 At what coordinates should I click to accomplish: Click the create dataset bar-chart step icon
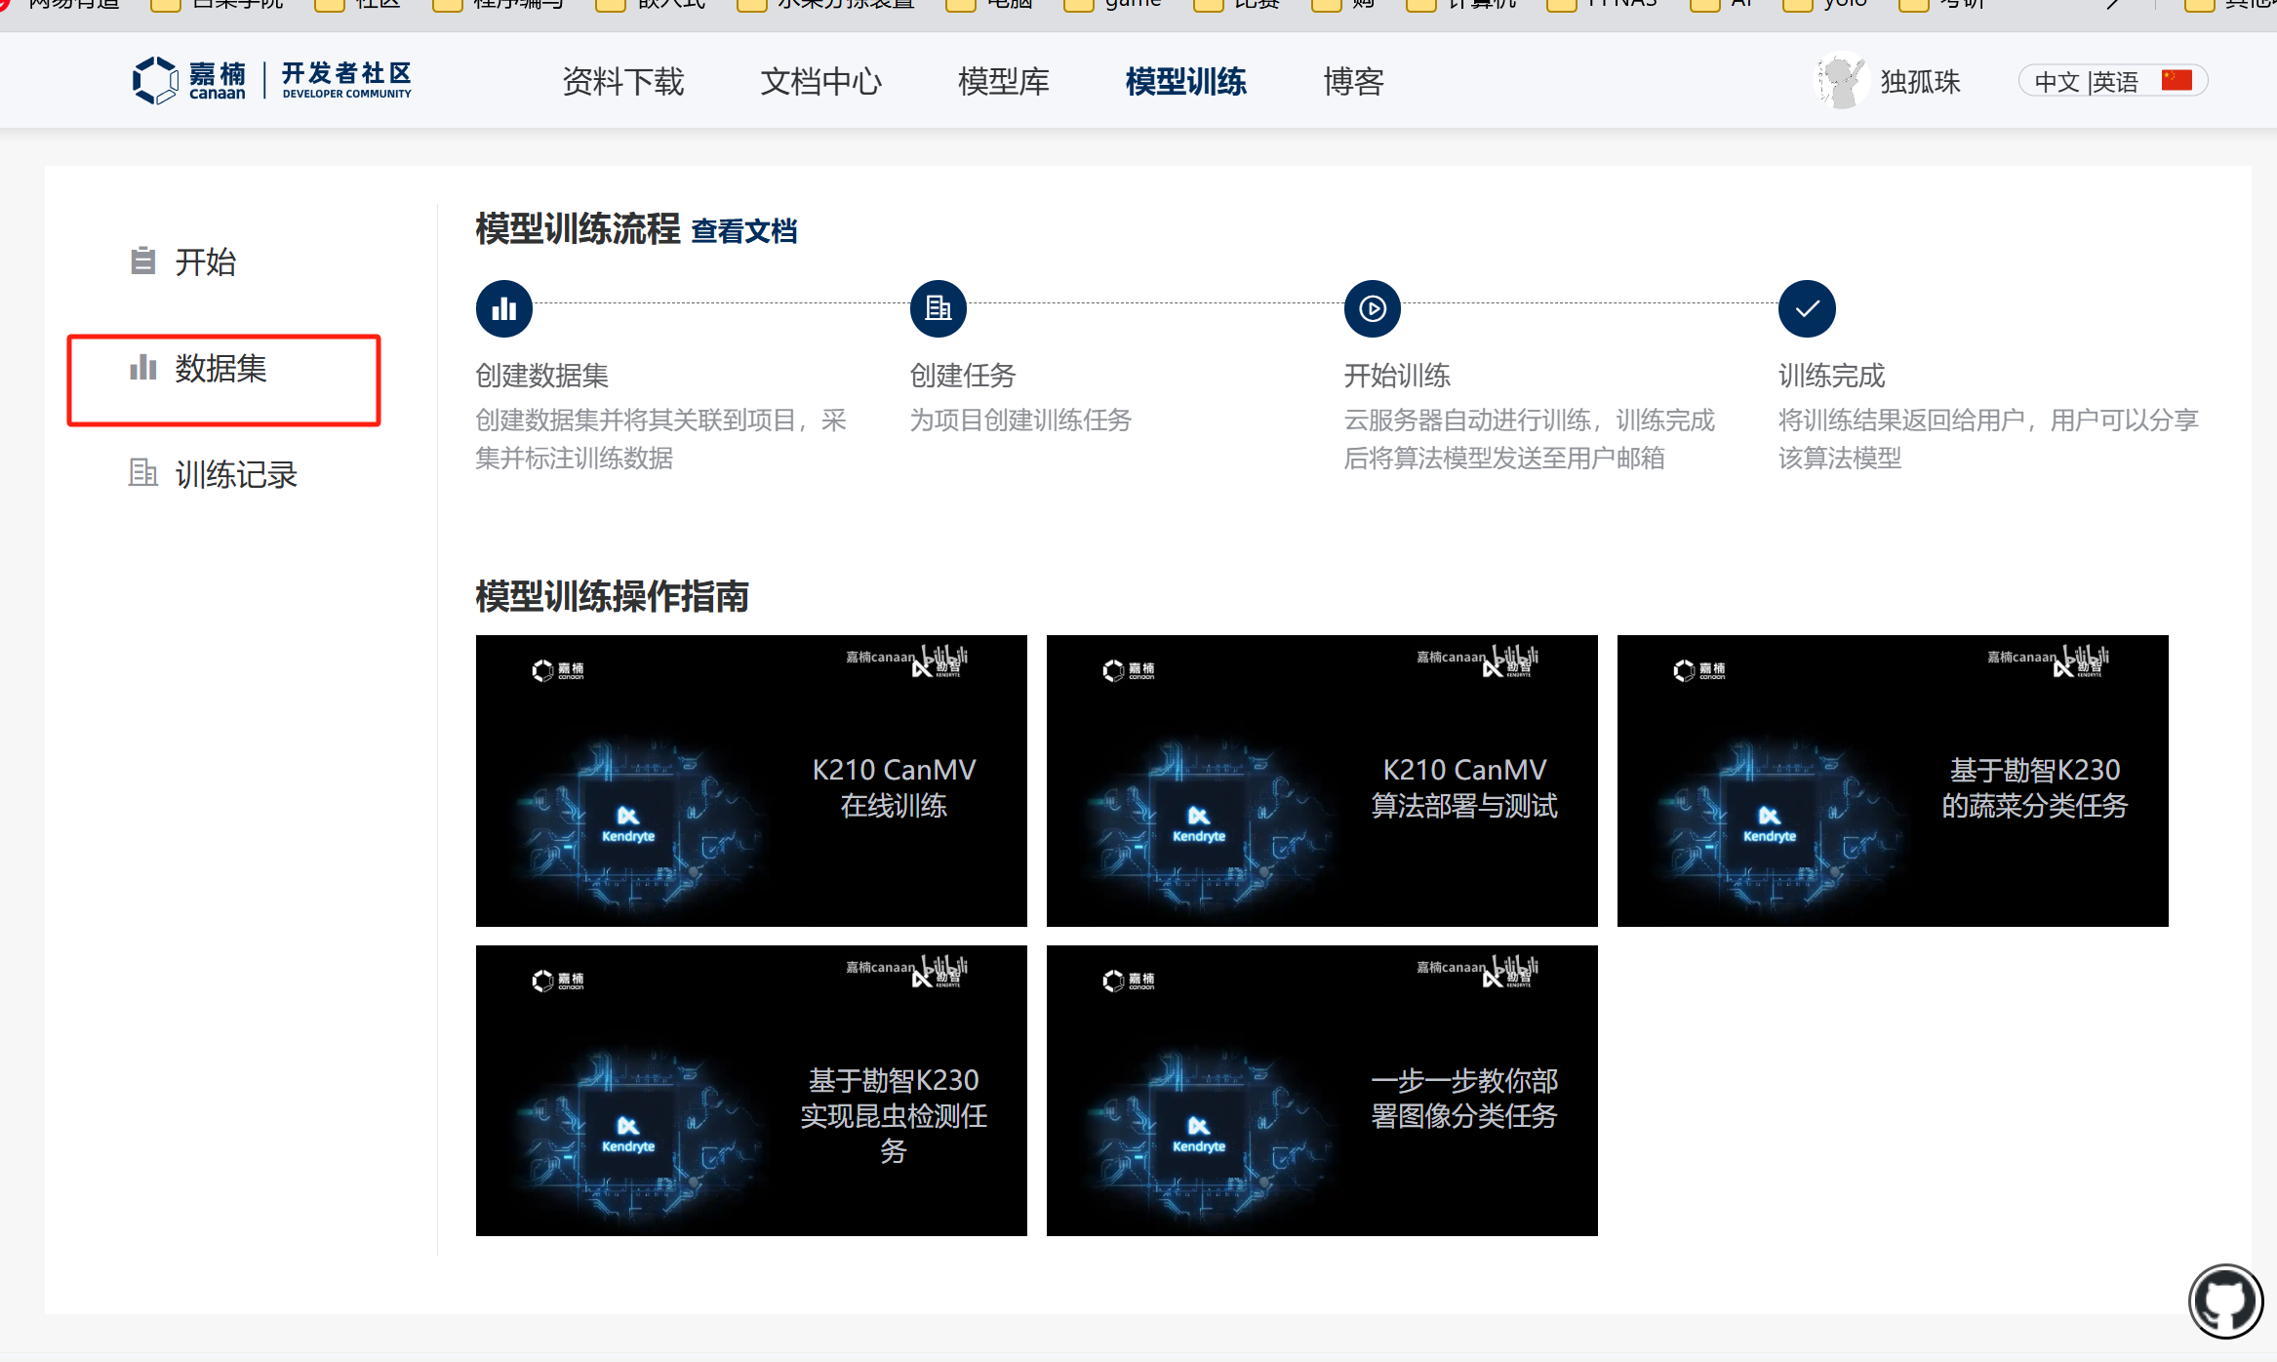point(503,309)
